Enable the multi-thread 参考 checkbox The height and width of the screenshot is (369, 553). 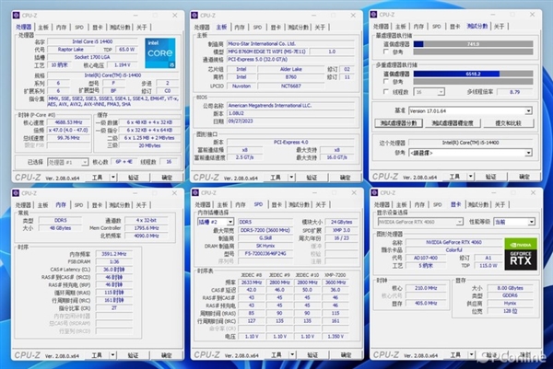coord(384,80)
